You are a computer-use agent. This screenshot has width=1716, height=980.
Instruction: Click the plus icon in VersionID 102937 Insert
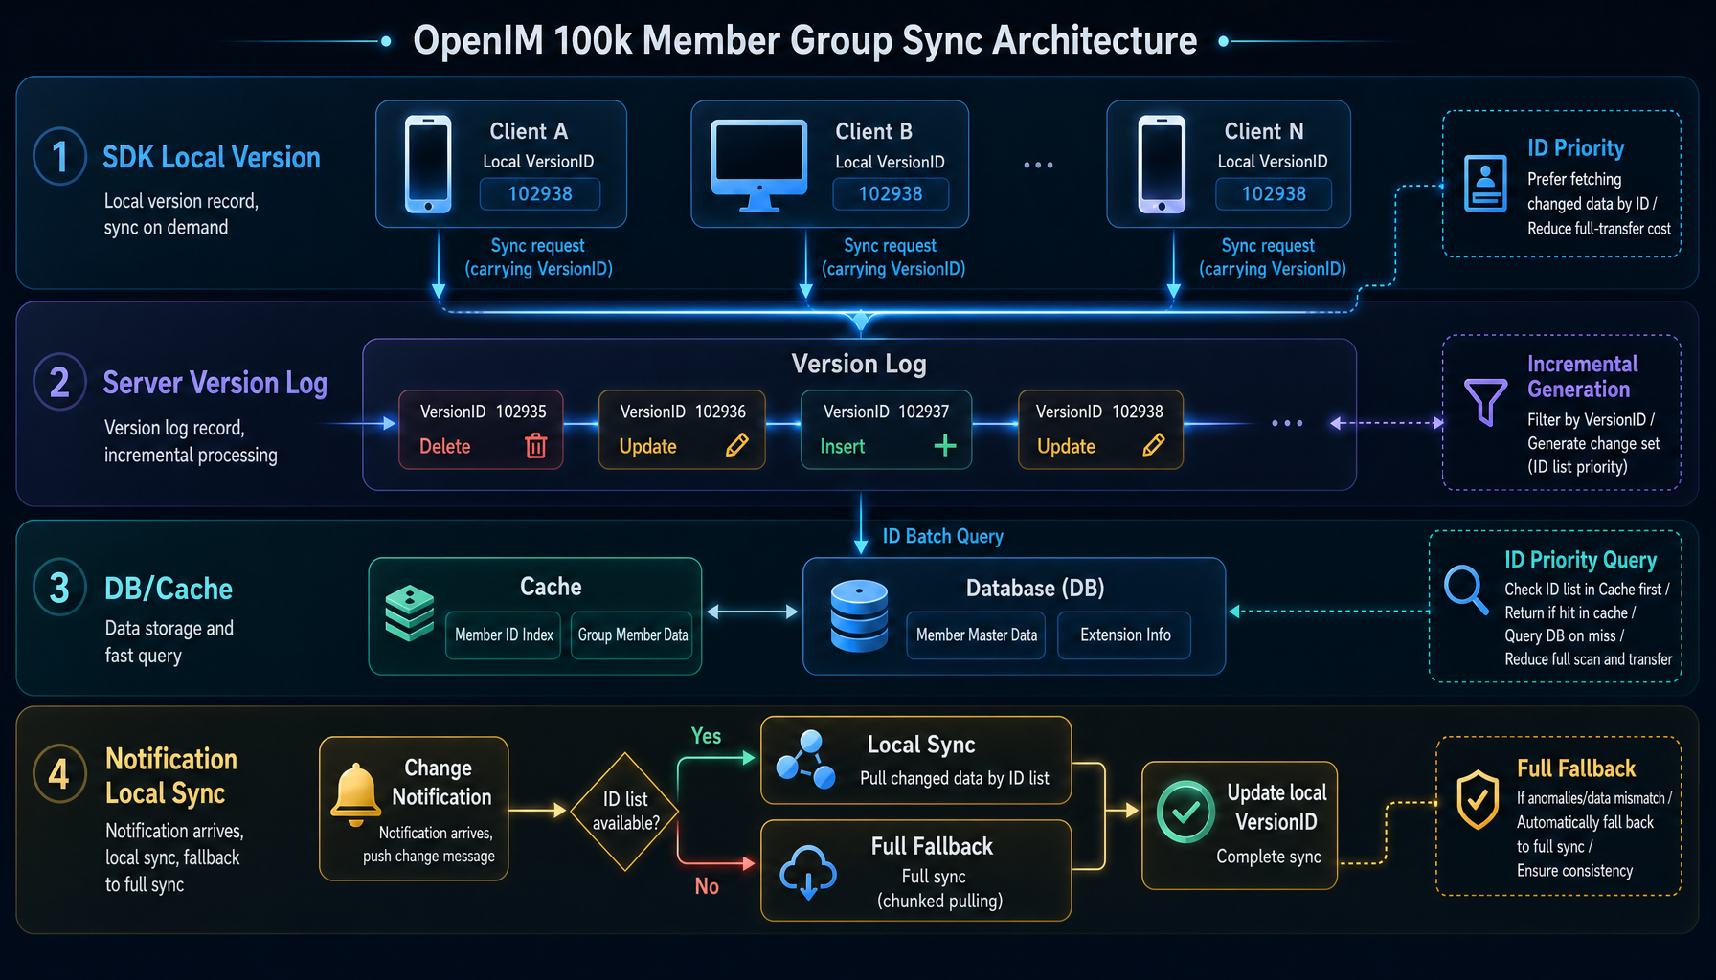[945, 446]
